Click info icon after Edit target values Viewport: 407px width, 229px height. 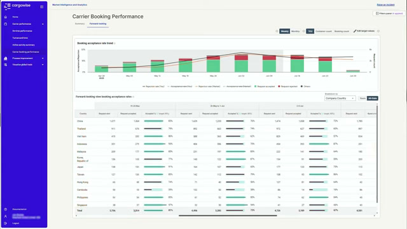378,31
